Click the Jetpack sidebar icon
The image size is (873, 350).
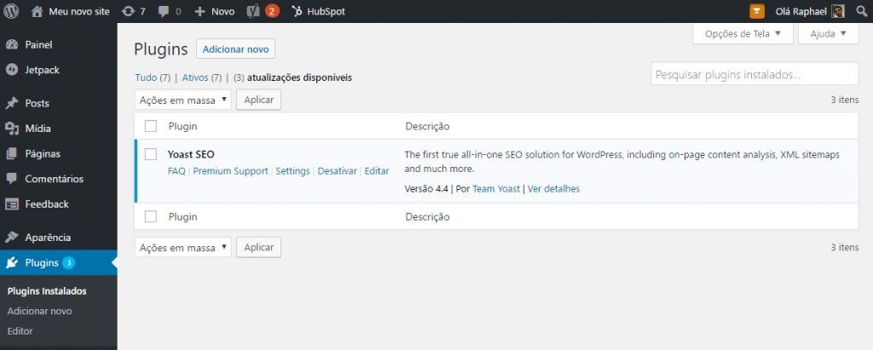click(12, 70)
